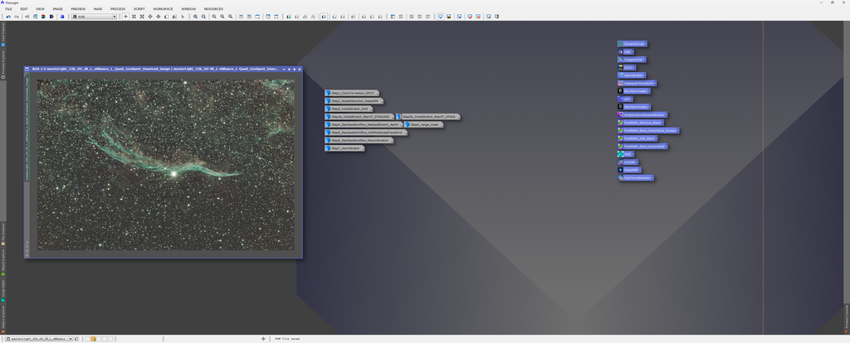Open the FILE menu
The height and width of the screenshot is (343, 850).
tap(8, 9)
